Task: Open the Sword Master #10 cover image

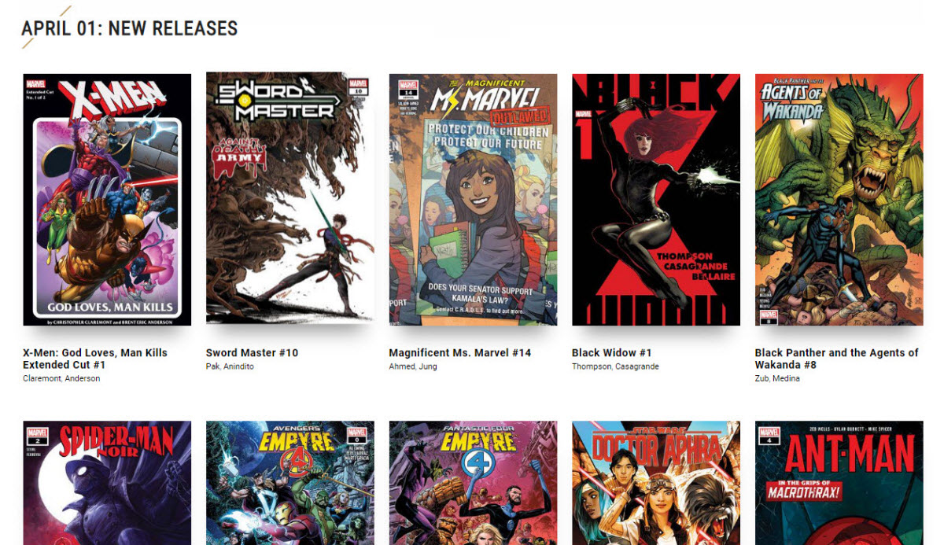Action: [290, 198]
